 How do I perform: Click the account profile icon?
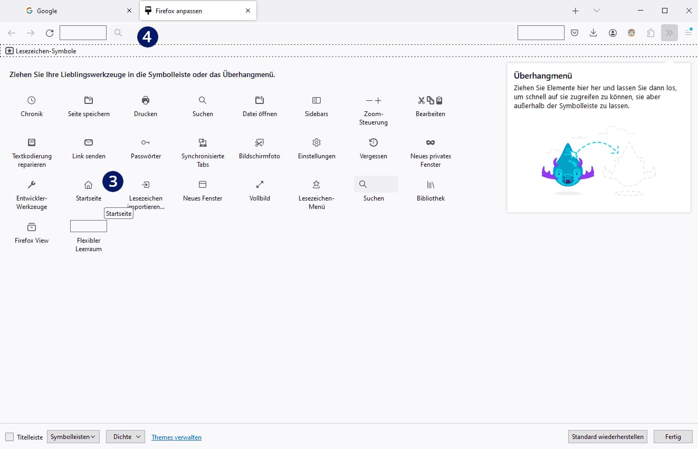pos(613,33)
